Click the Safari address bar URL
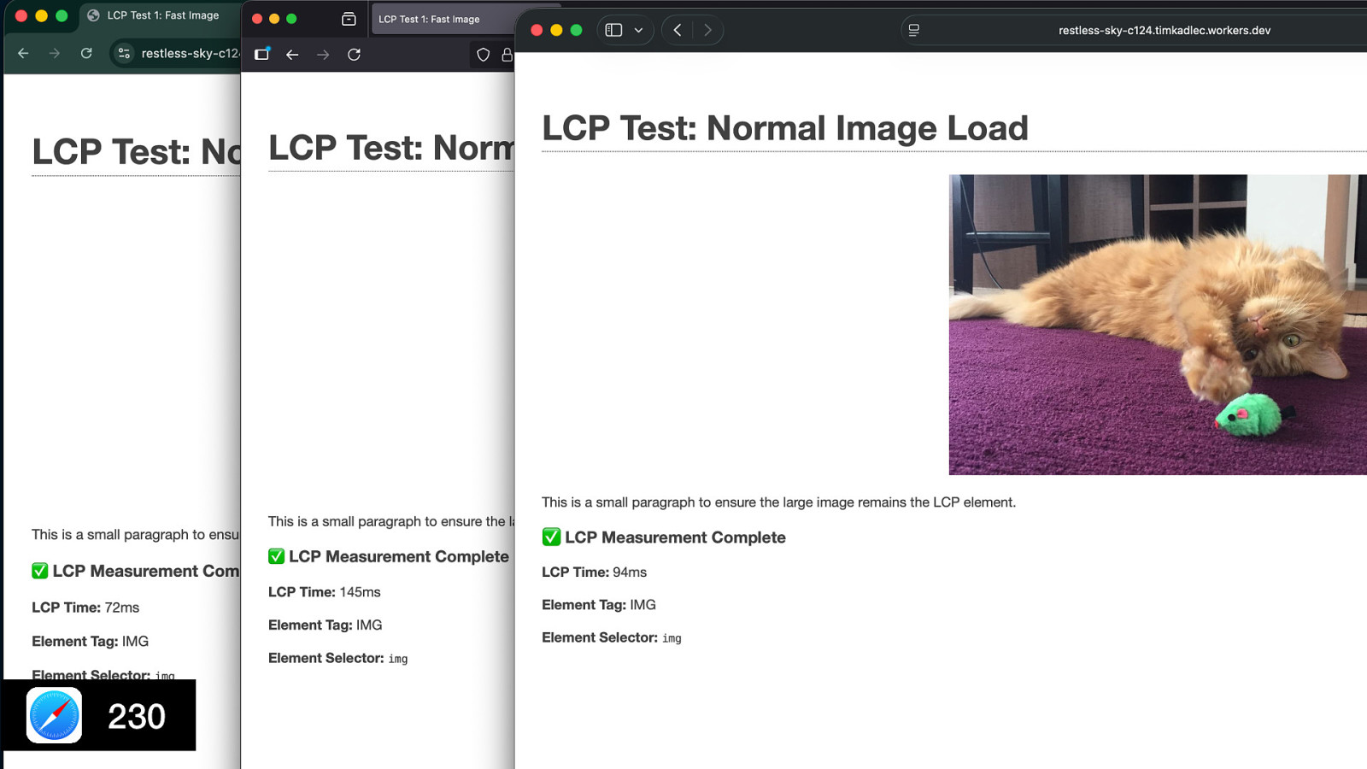Image resolution: width=1367 pixels, height=769 pixels. [1164, 30]
